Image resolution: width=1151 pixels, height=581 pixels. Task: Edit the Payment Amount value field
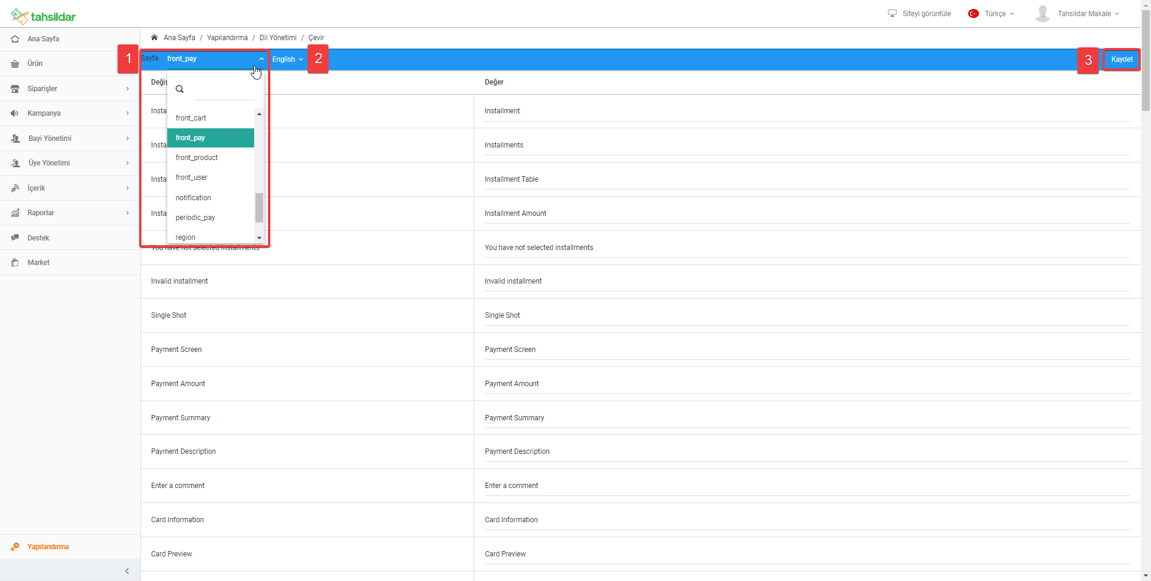(x=807, y=384)
